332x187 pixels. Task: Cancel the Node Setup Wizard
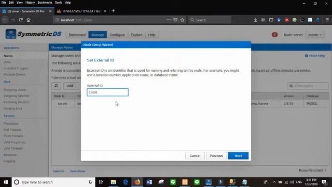tap(195, 156)
